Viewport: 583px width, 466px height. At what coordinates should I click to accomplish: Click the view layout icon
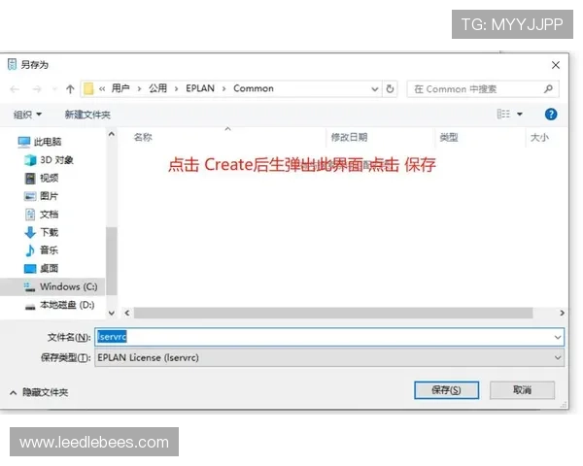click(x=503, y=114)
